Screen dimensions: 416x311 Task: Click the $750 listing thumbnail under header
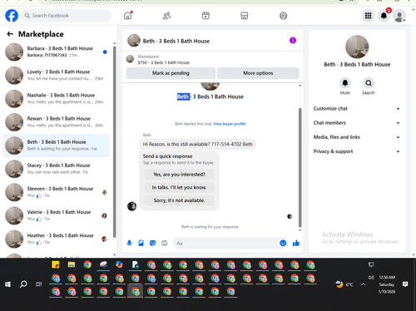click(130, 59)
